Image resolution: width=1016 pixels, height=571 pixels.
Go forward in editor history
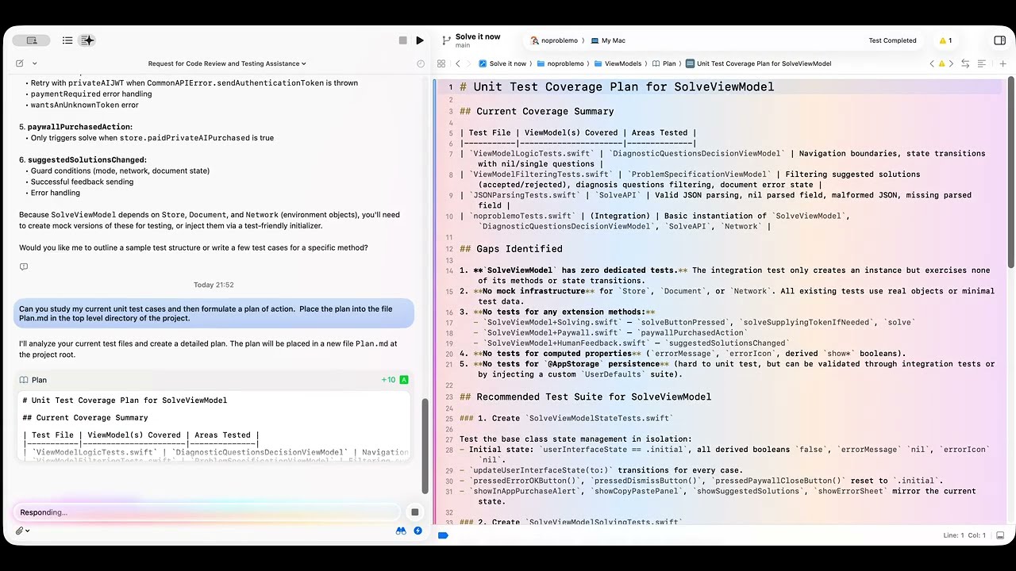pyautogui.click(x=470, y=63)
